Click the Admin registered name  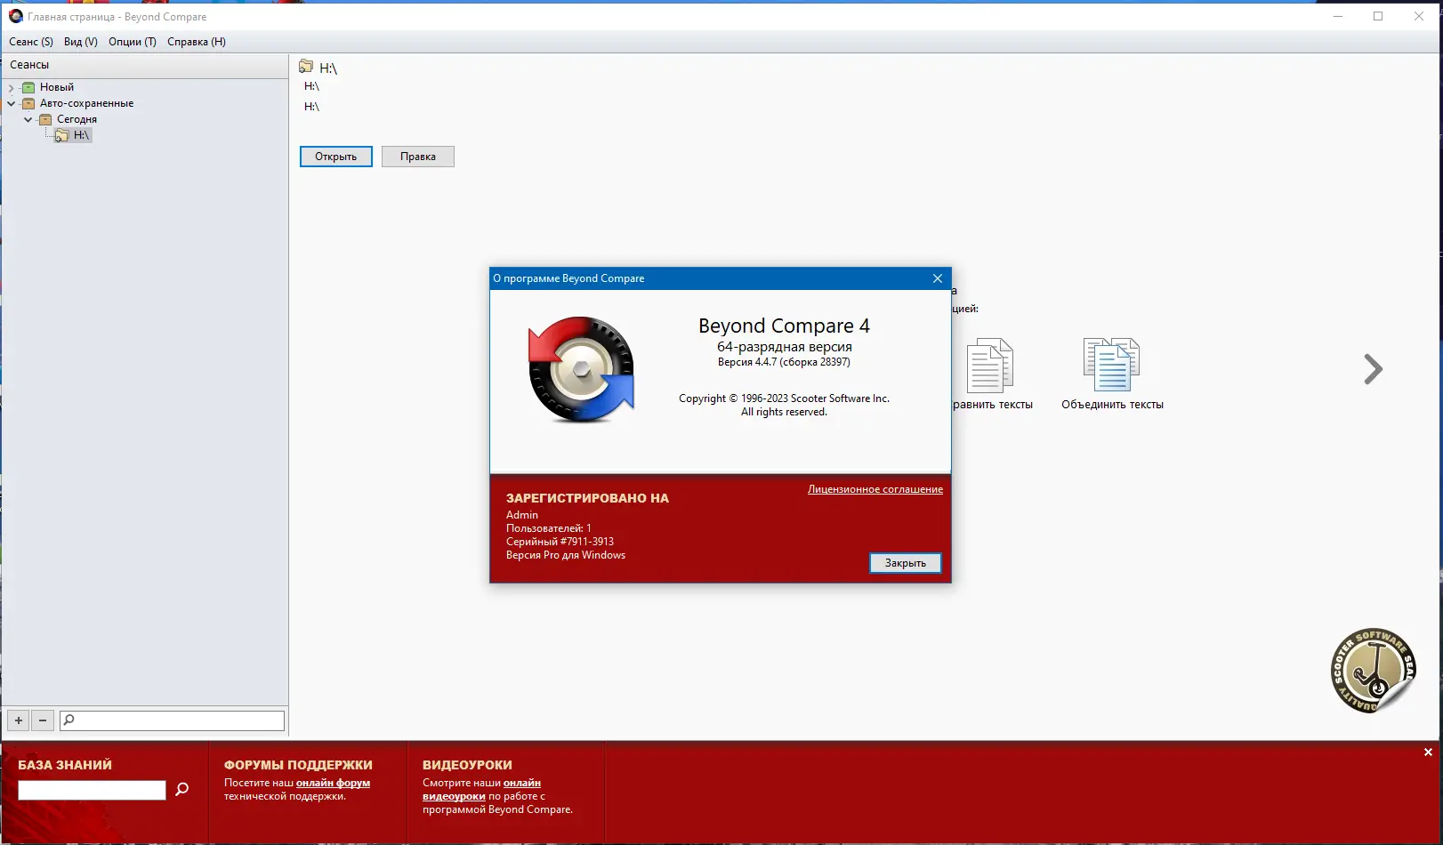click(x=522, y=515)
